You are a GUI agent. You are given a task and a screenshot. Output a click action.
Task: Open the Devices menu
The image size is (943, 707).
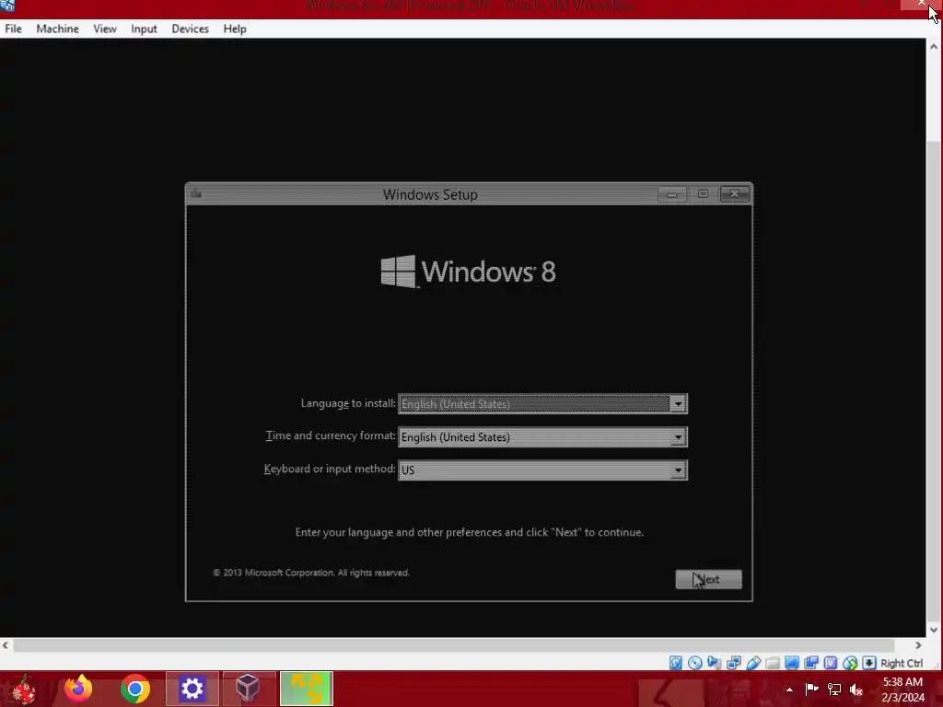click(x=190, y=29)
